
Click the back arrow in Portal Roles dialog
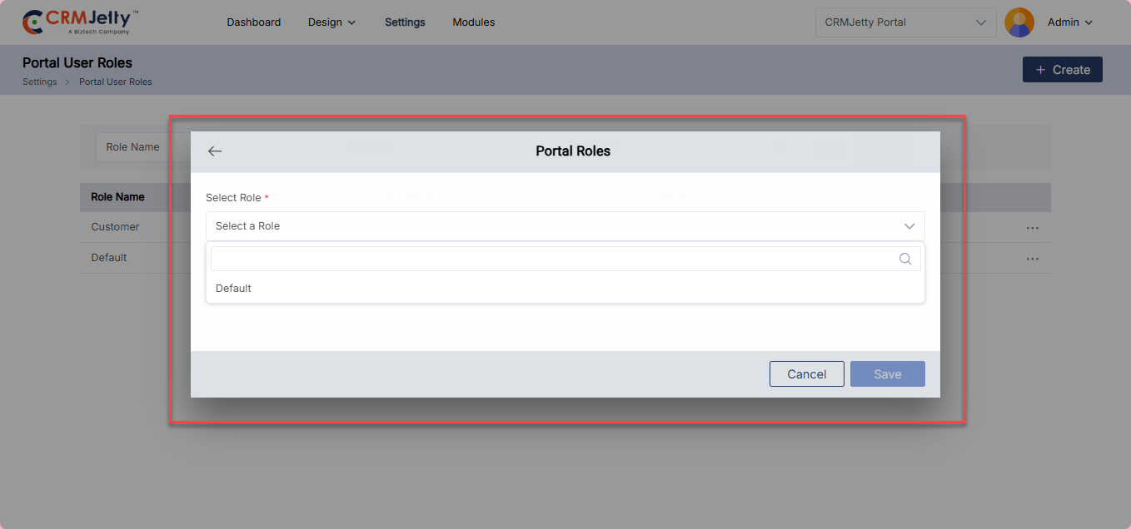[x=215, y=151]
